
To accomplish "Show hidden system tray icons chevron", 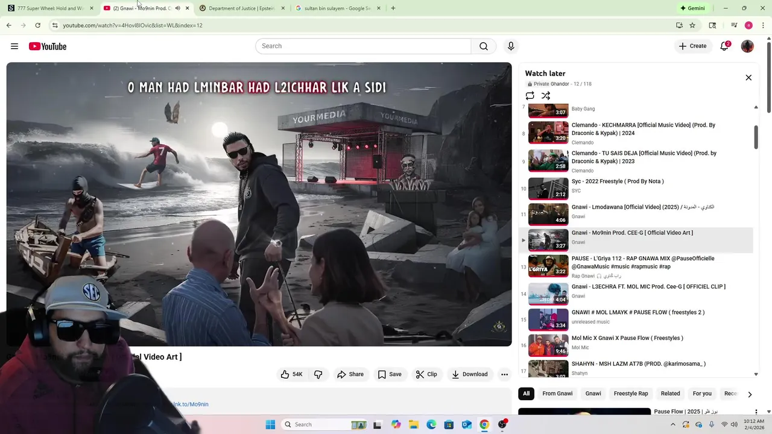I will tap(672, 424).
